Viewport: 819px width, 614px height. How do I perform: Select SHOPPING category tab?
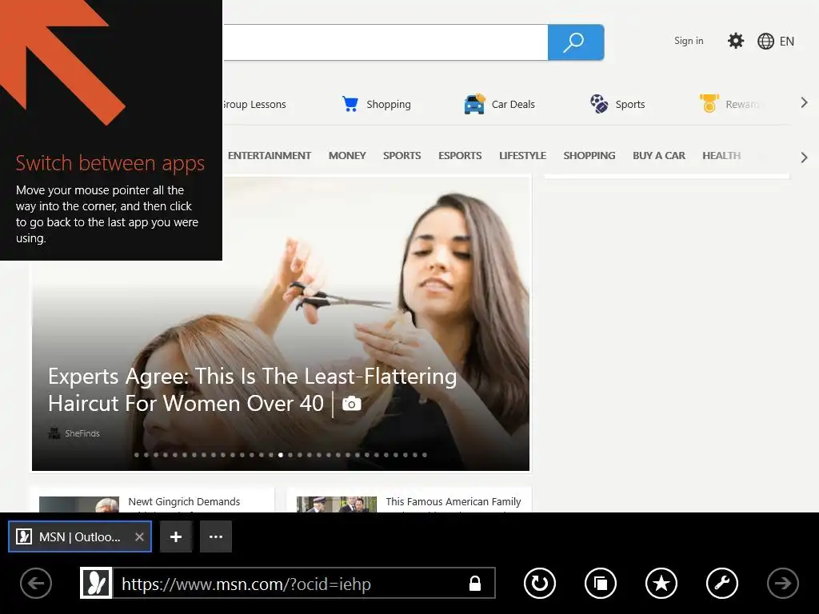(x=589, y=156)
